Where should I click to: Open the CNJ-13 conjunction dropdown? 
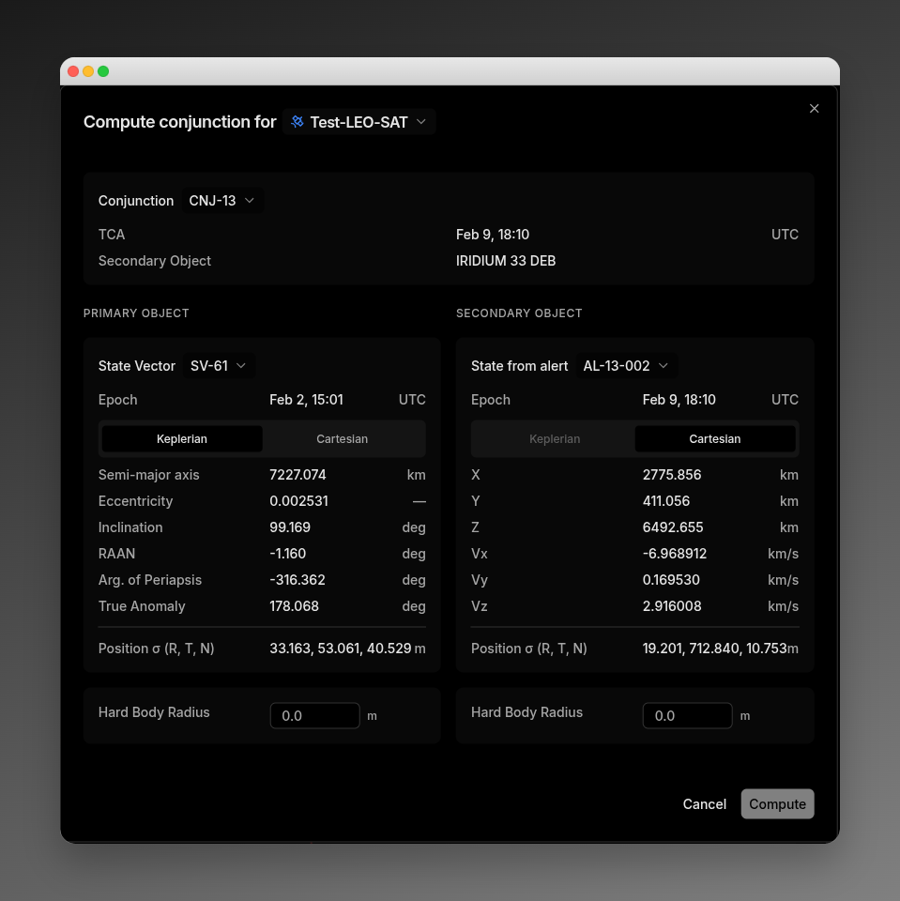point(222,201)
